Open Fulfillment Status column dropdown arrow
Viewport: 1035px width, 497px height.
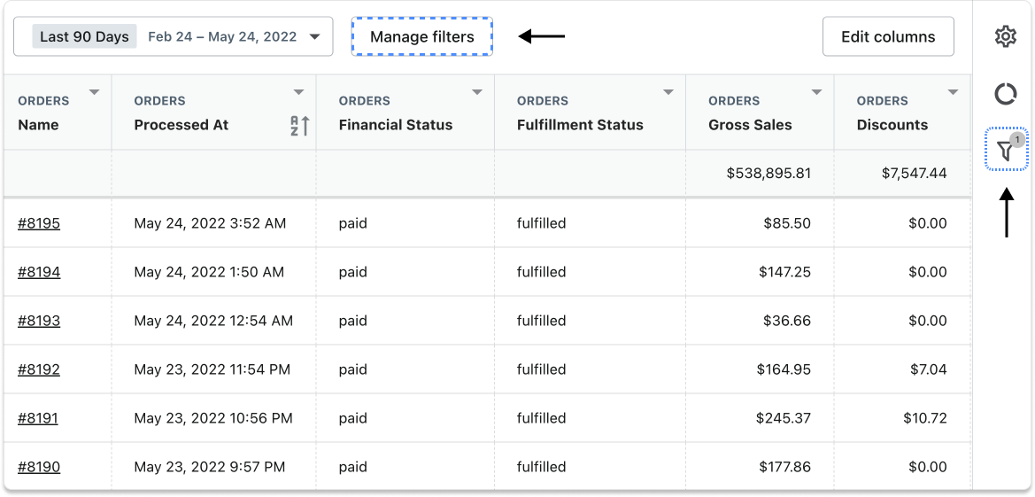pyautogui.click(x=668, y=92)
